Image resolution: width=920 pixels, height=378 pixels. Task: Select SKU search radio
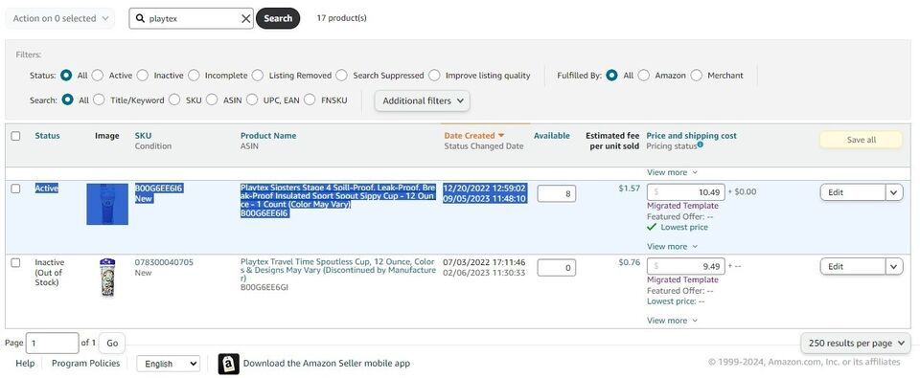pyautogui.click(x=174, y=100)
